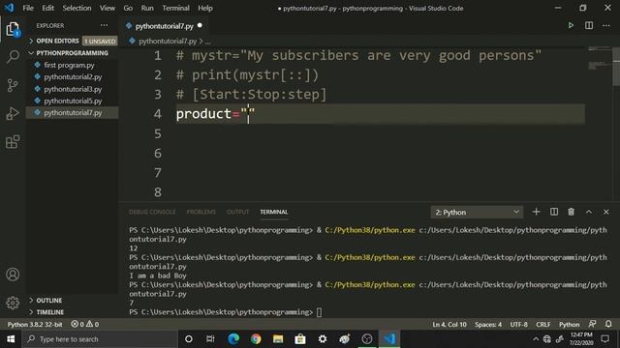Open the Terminal menu

point(175,8)
